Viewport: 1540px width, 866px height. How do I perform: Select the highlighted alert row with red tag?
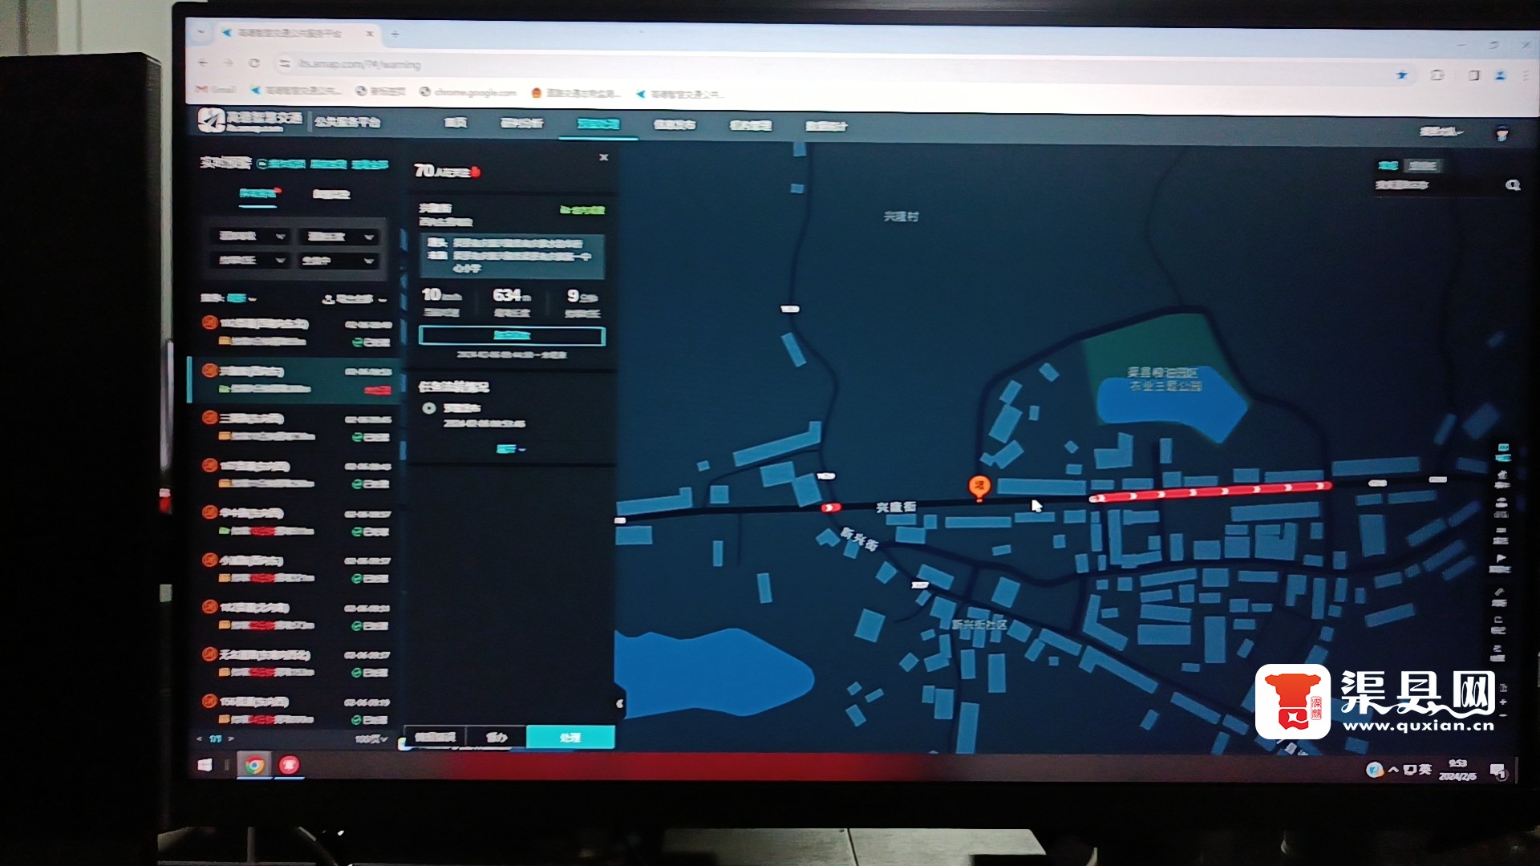(296, 379)
